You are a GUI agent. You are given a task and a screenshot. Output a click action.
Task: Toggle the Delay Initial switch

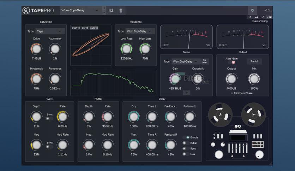(x=185, y=143)
